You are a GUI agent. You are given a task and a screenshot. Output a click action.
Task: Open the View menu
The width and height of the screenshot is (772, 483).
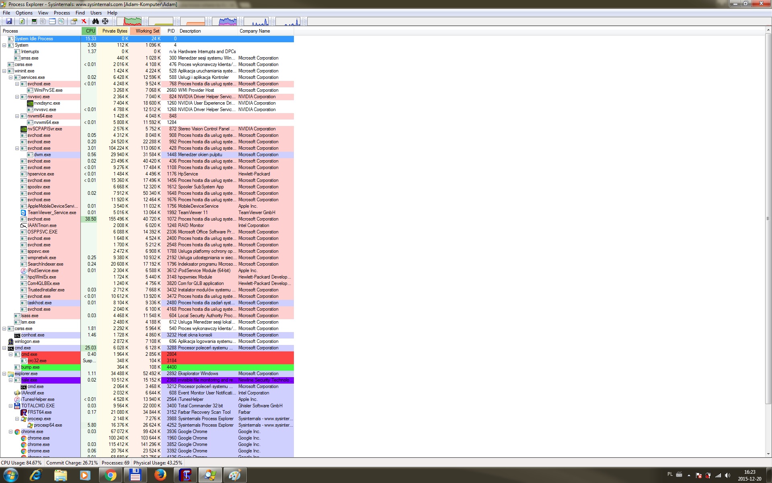point(43,13)
